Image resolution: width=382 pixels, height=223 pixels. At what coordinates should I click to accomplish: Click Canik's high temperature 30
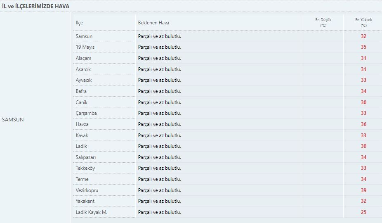363,102
